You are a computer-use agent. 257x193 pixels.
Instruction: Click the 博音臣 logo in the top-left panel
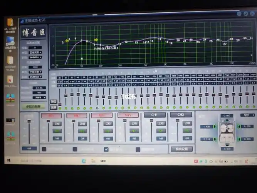(x=33, y=32)
